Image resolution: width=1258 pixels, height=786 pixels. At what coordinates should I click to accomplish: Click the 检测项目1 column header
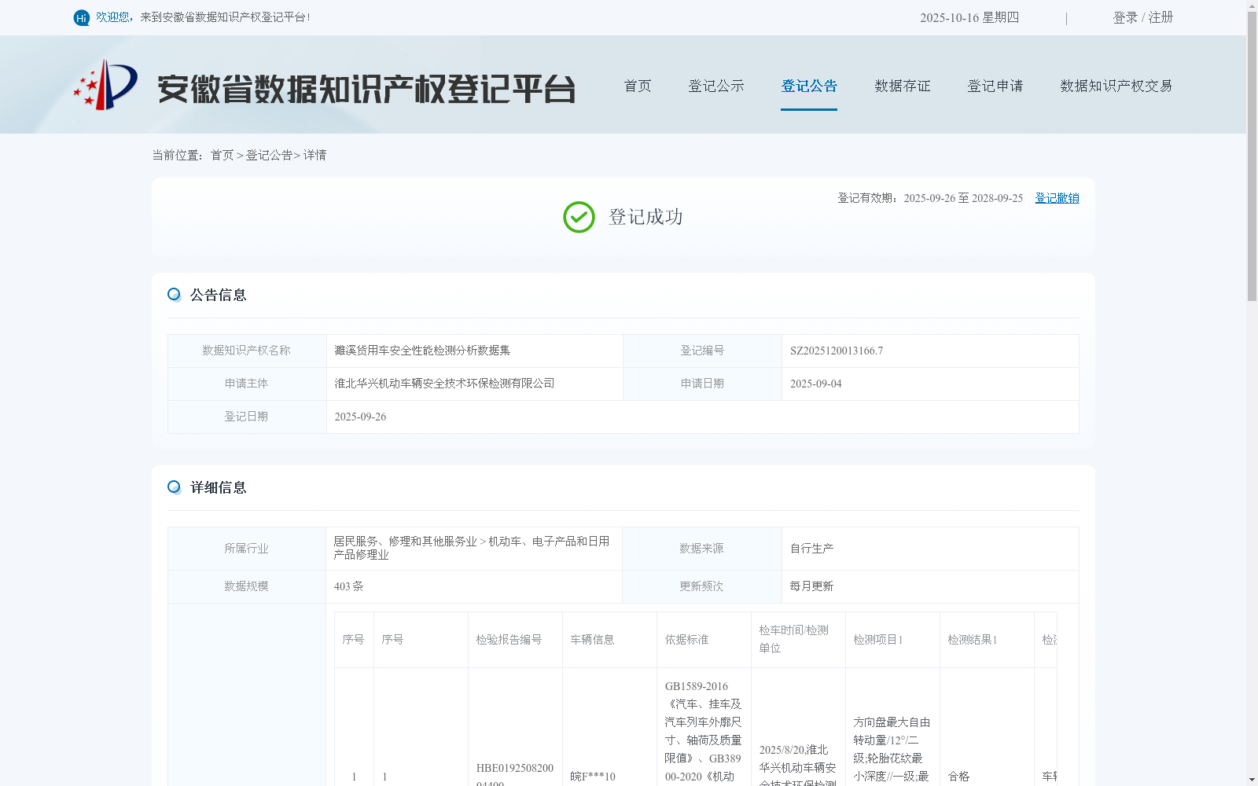pos(892,640)
